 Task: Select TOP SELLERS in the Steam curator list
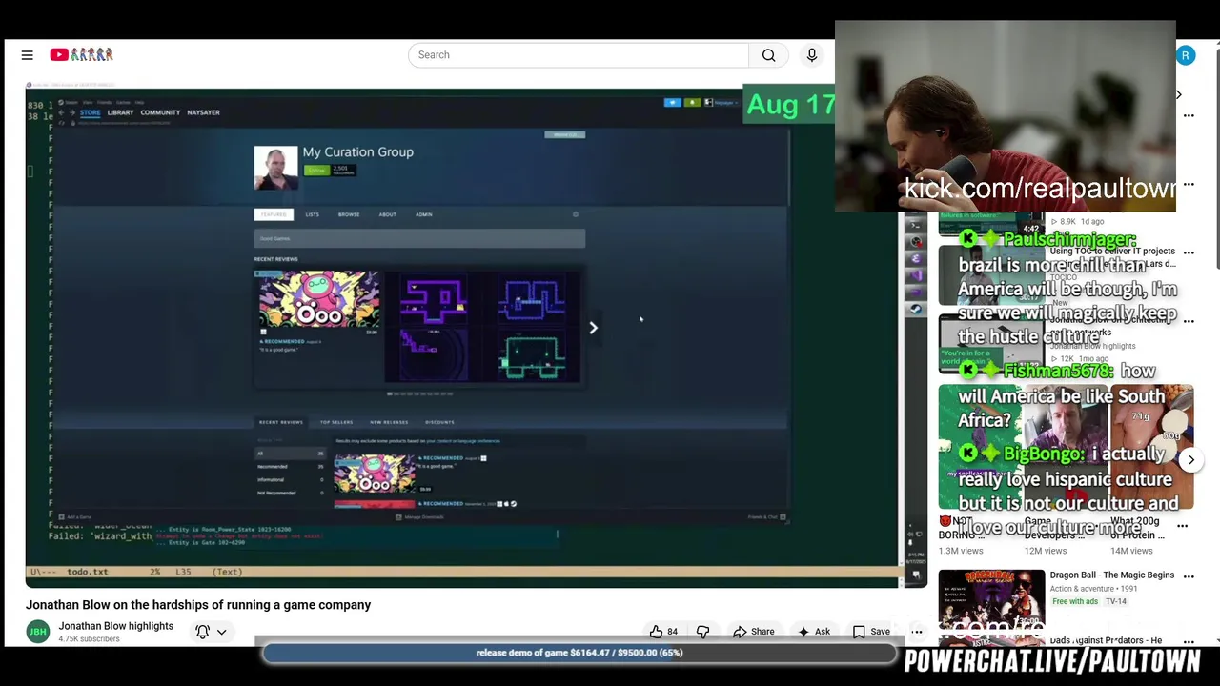tap(336, 422)
